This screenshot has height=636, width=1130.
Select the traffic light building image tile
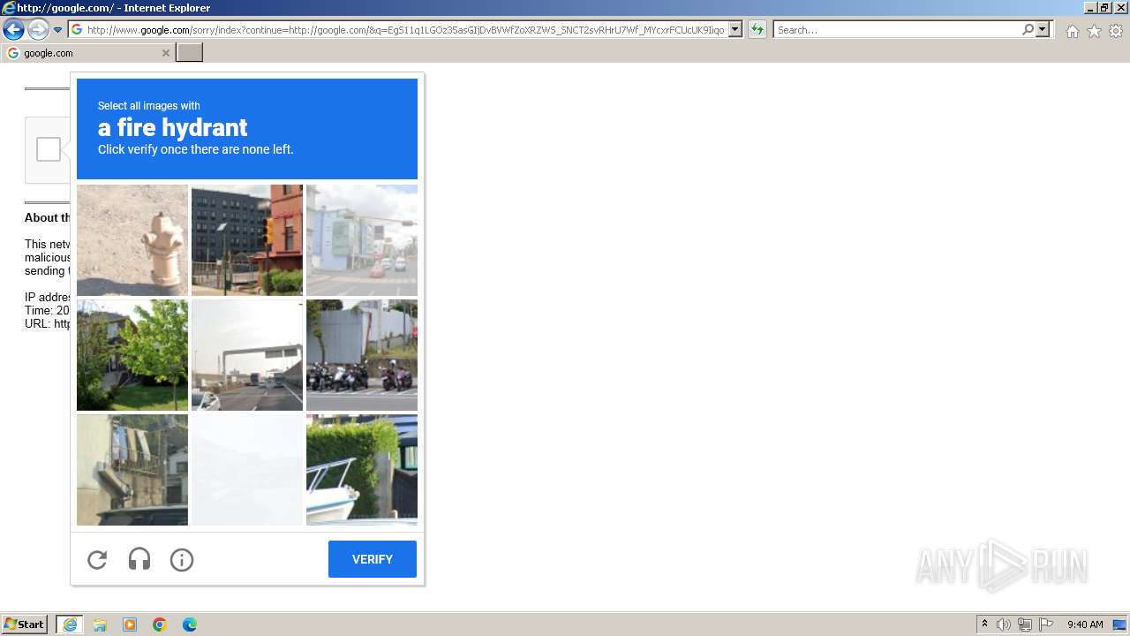247,240
